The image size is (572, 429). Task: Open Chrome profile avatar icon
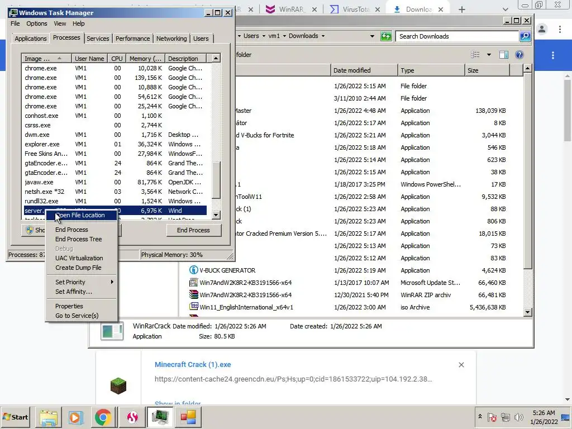pos(542,29)
